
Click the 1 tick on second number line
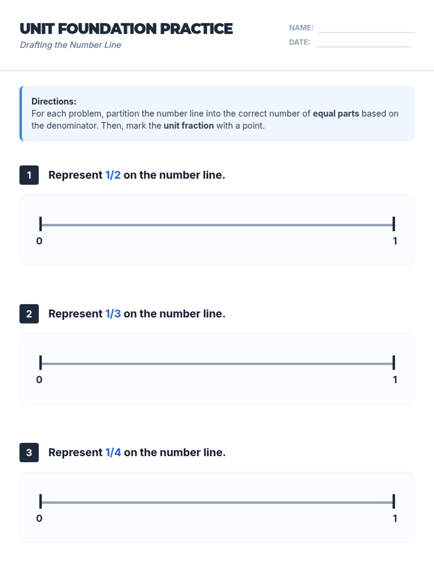click(x=394, y=363)
